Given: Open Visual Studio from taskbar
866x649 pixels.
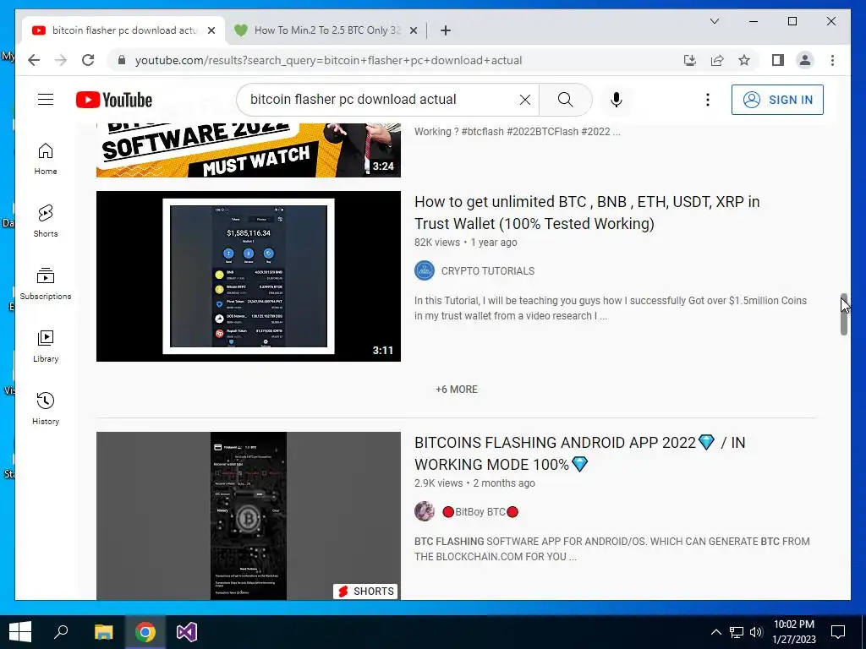Looking at the screenshot, I should click(187, 632).
